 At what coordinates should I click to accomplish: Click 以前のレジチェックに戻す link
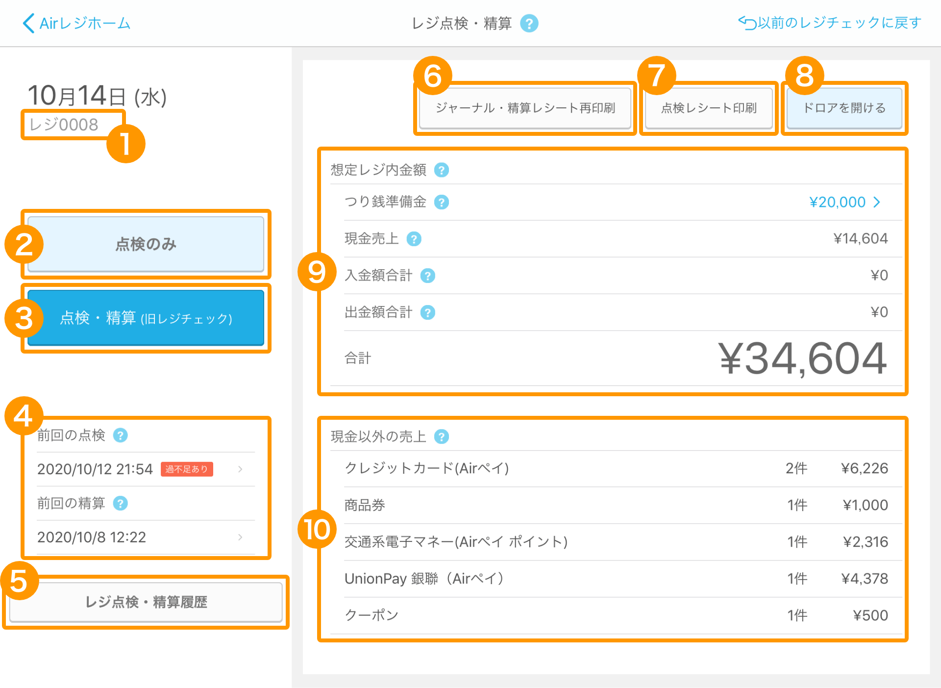tap(829, 23)
